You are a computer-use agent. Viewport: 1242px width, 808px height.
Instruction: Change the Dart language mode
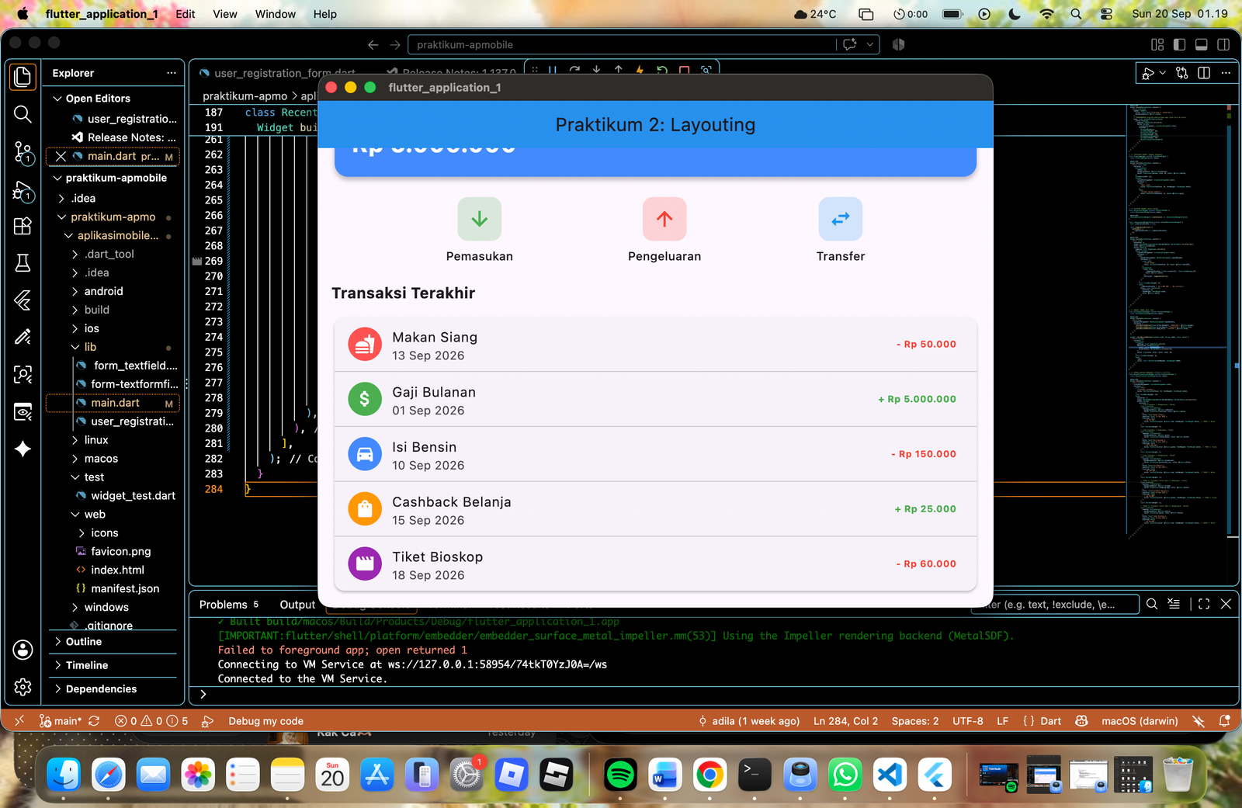1050,721
